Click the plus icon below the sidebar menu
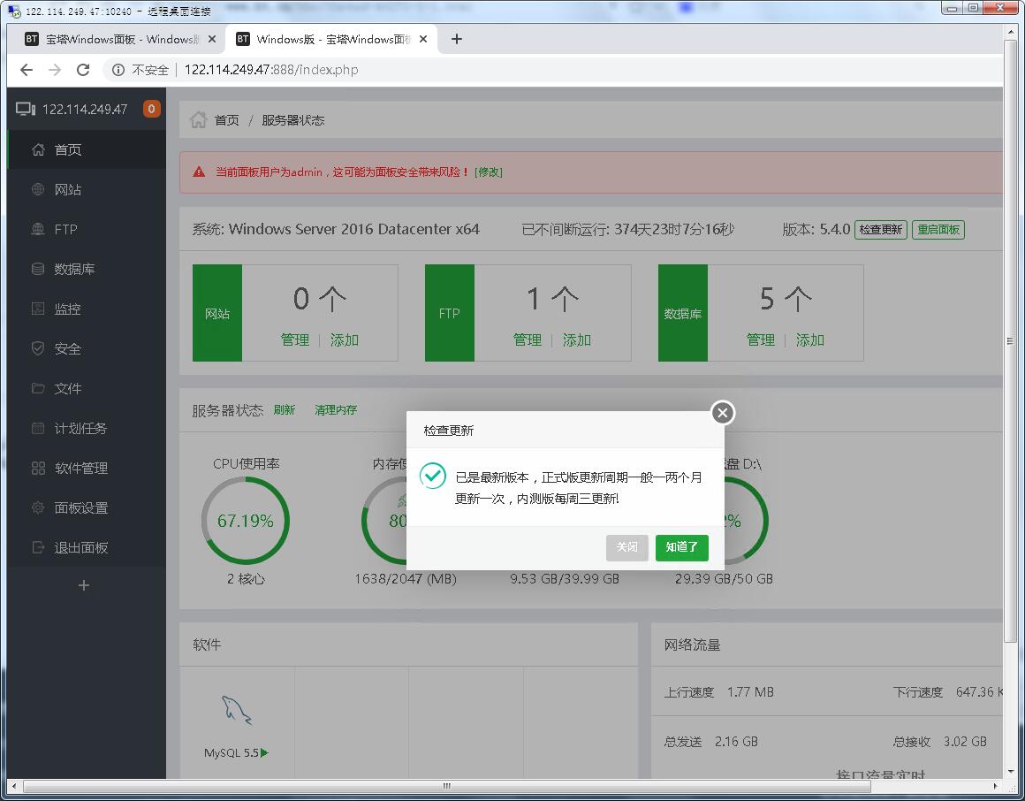The width and height of the screenshot is (1025, 801). pyautogui.click(x=84, y=585)
